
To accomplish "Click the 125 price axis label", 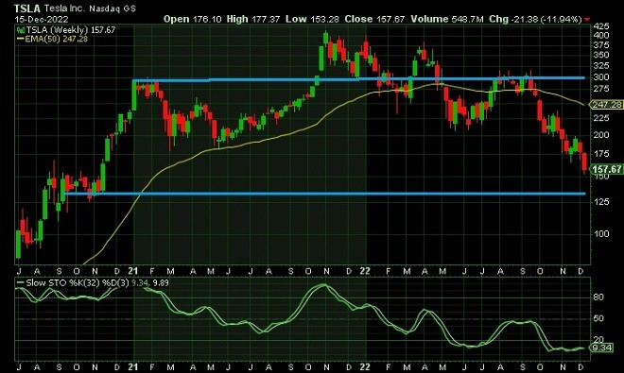I will click(x=601, y=202).
